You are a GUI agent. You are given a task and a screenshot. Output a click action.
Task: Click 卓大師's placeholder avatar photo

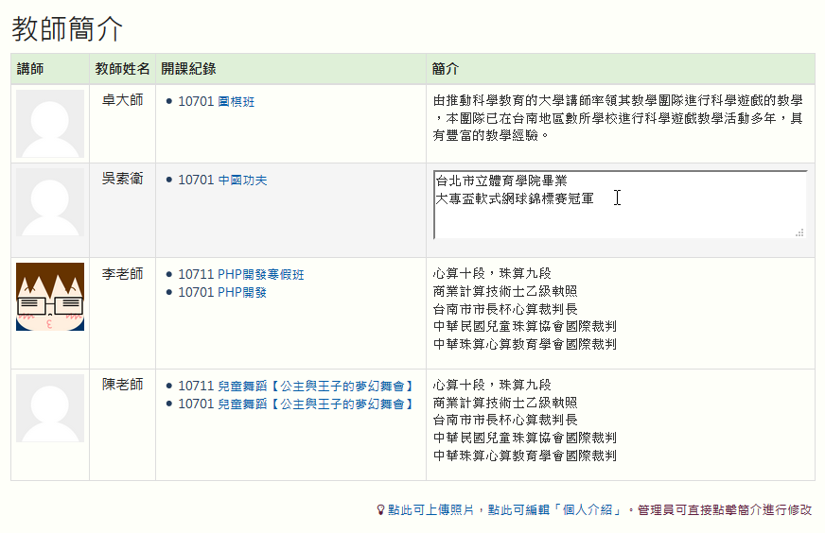click(x=50, y=124)
